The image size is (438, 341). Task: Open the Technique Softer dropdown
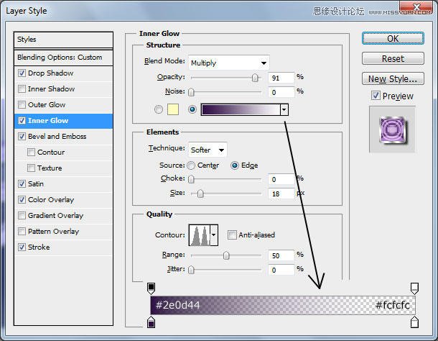[208, 150]
